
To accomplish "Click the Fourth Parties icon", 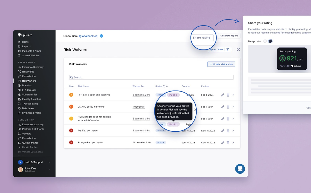I will coord(19,147).
